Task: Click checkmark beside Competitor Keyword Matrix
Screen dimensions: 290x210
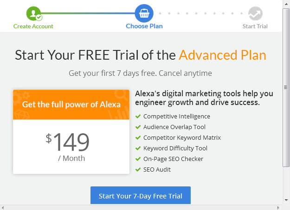Action: coord(138,138)
